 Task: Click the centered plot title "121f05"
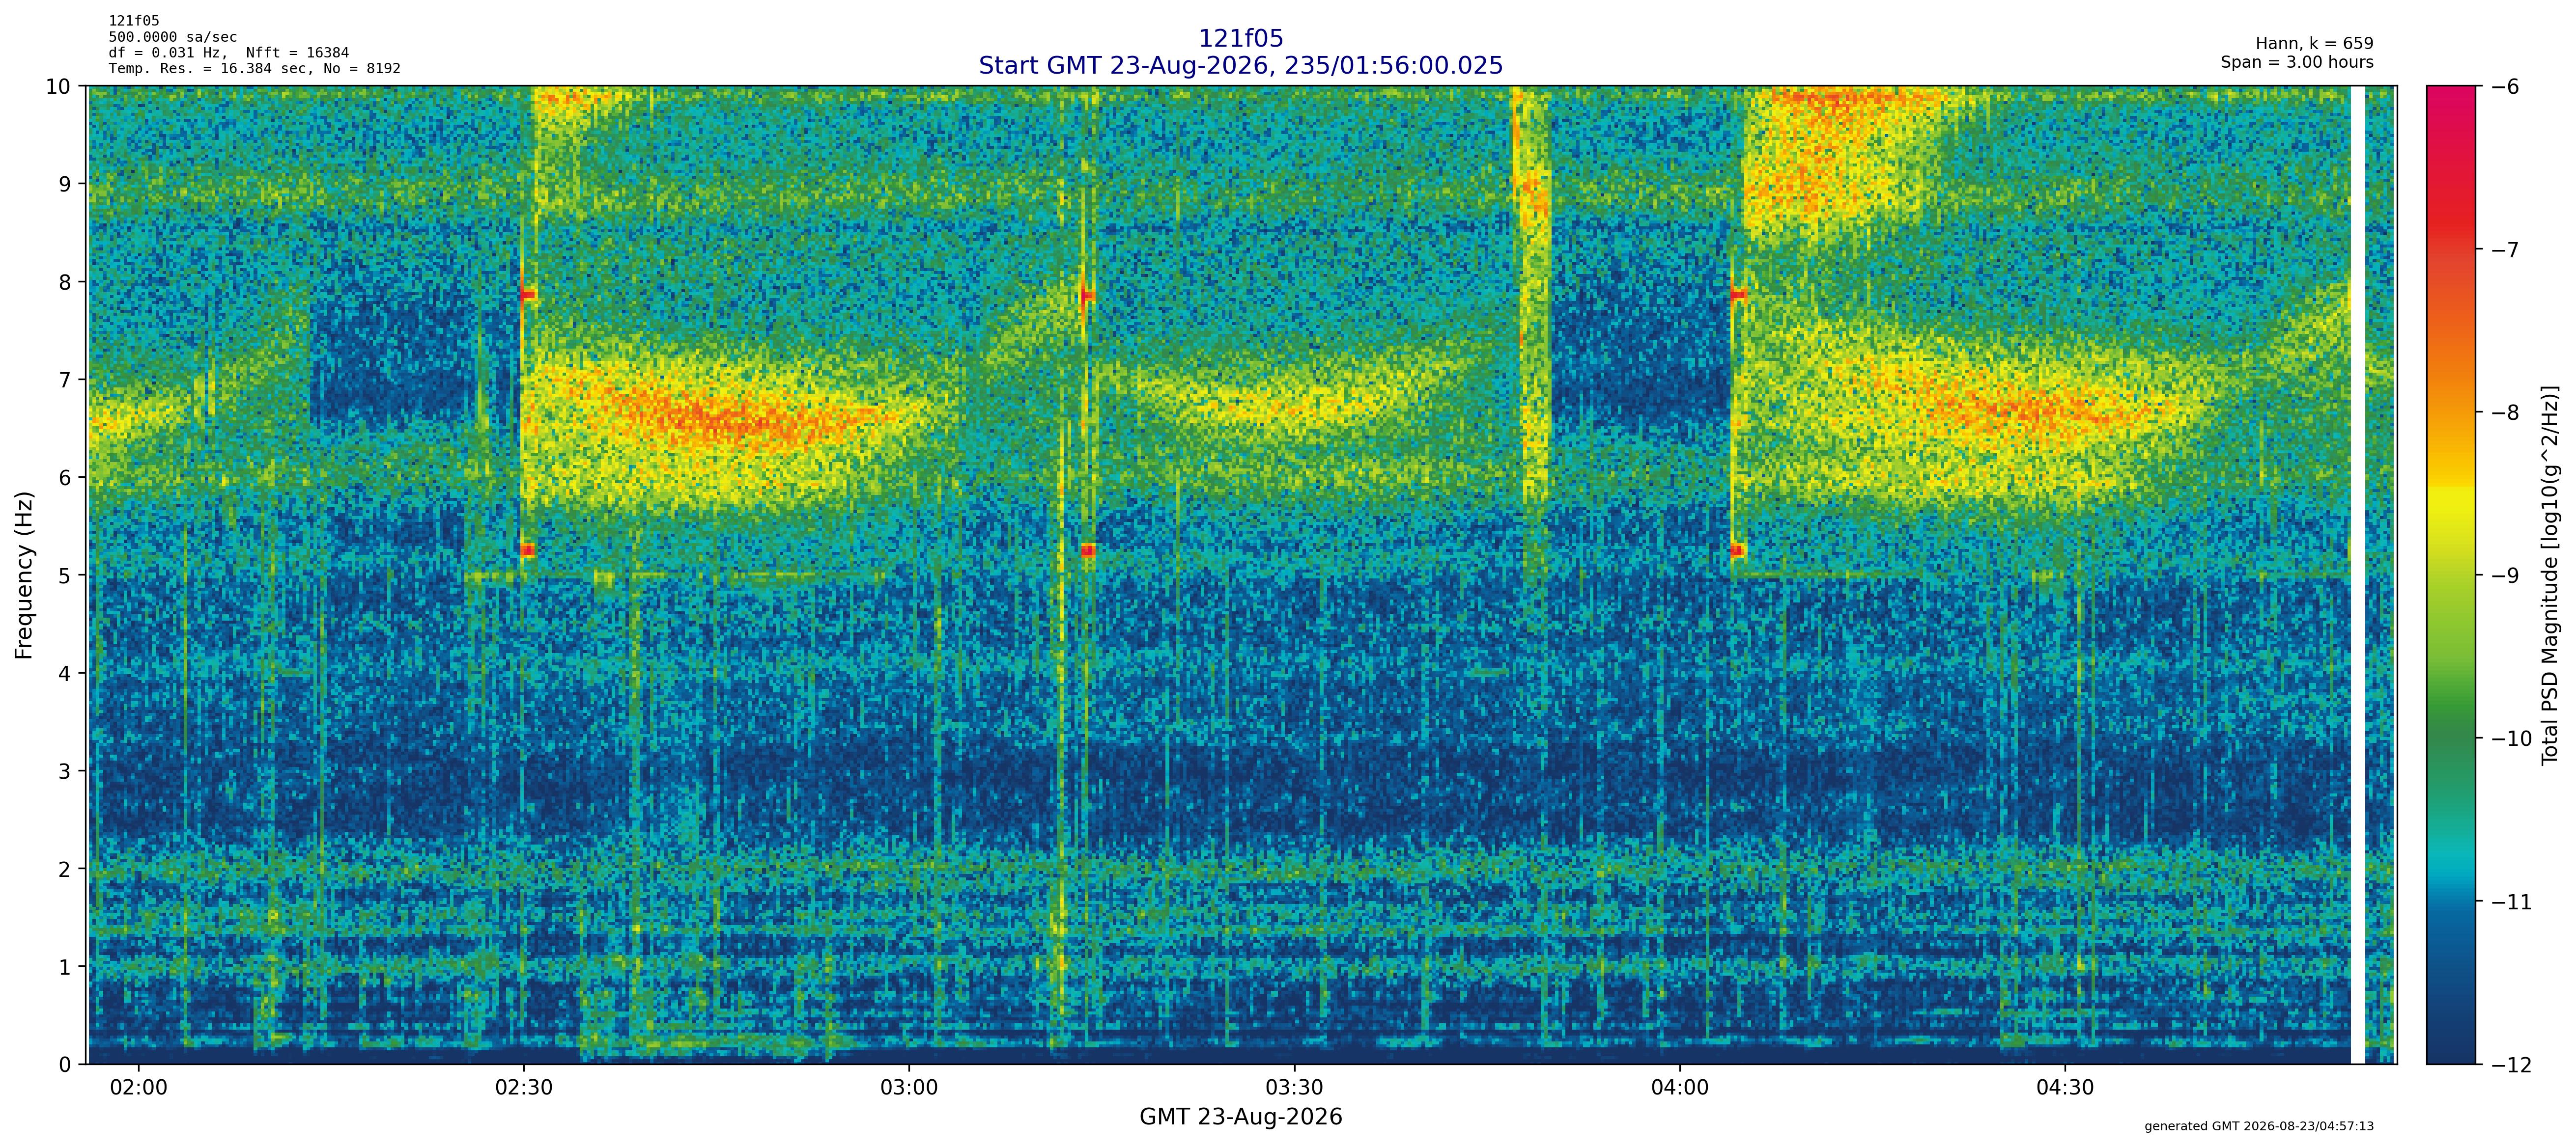point(1240,39)
